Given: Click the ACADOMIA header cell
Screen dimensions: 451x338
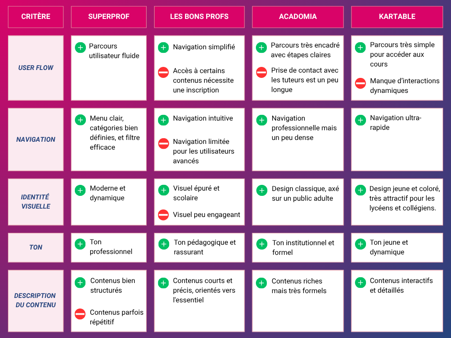Looking at the screenshot, I should coord(298,17).
